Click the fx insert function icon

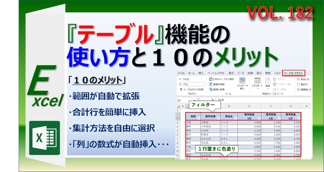point(212,100)
